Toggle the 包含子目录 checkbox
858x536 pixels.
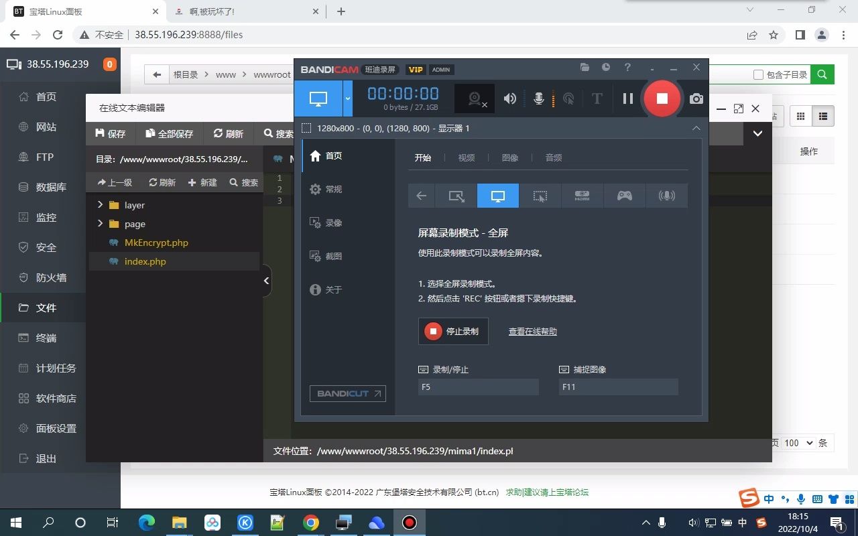tap(759, 74)
